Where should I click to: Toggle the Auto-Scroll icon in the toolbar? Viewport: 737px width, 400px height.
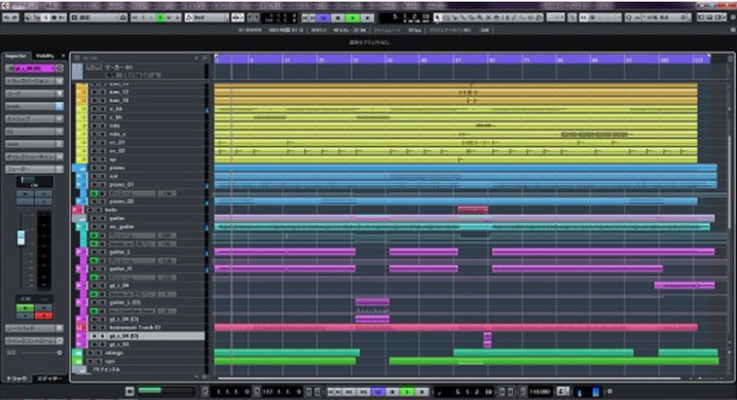[238, 17]
